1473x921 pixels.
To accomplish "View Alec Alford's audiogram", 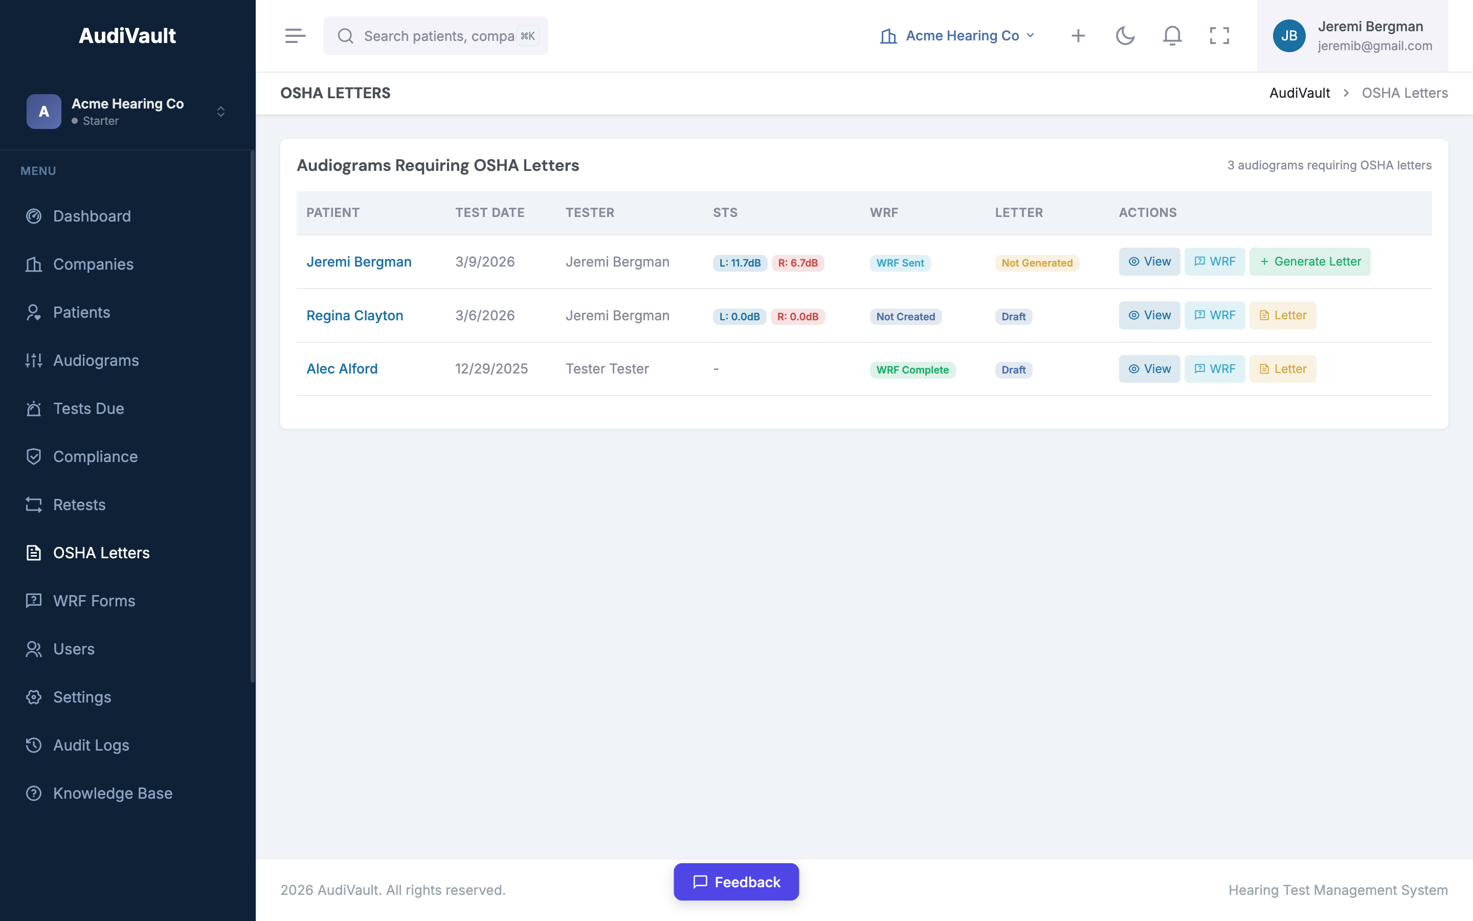I will (1149, 369).
